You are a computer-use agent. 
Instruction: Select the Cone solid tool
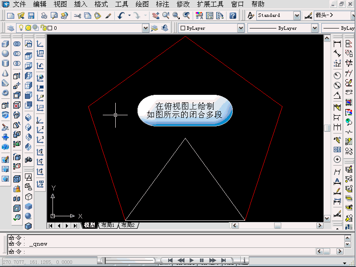tap(5, 73)
